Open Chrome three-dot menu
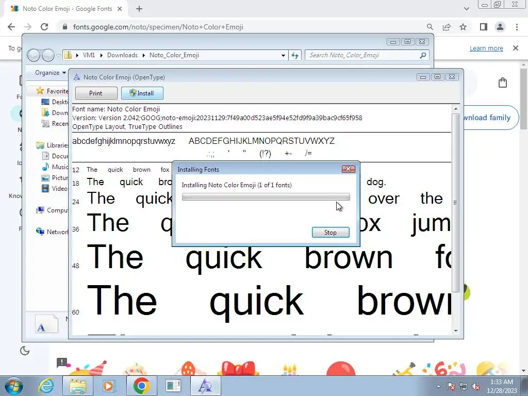Viewport: 528px width, 396px height. (517, 27)
